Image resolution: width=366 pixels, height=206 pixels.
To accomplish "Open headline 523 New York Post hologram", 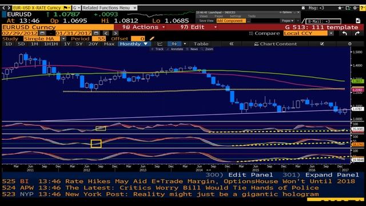I will coord(160,195).
